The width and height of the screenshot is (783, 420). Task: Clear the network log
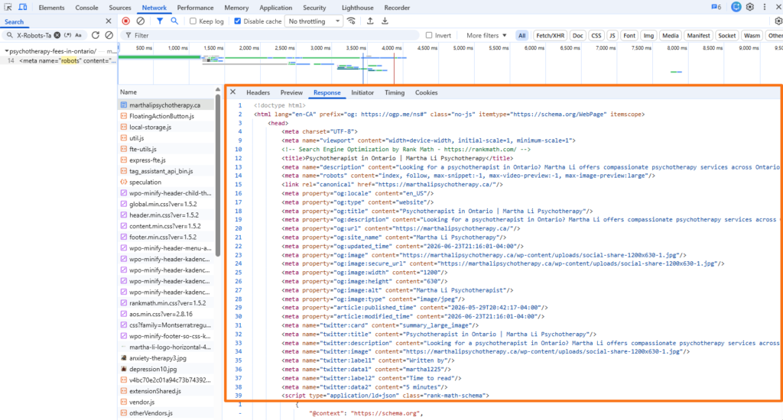click(141, 21)
